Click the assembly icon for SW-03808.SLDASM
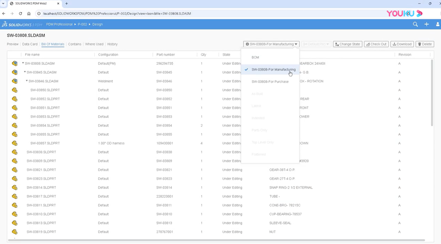This screenshot has height=244, width=441. tap(15, 63)
